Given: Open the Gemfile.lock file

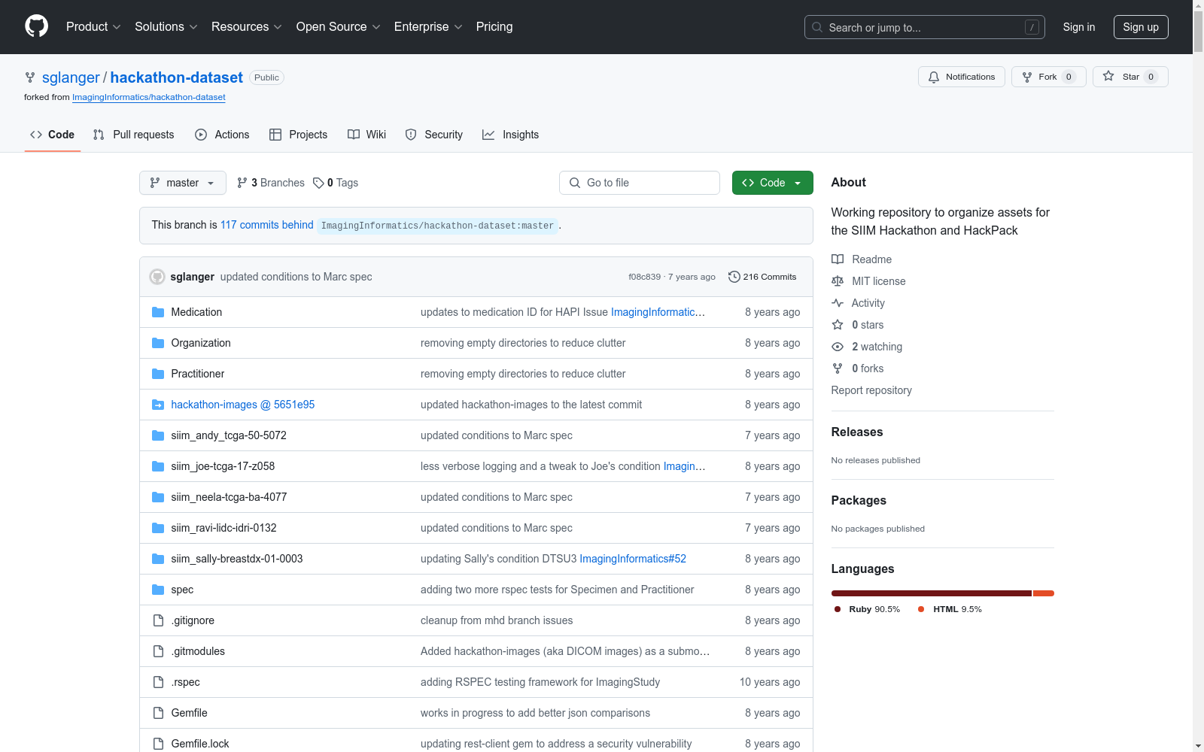Looking at the screenshot, I should pyautogui.click(x=200, y=744).
